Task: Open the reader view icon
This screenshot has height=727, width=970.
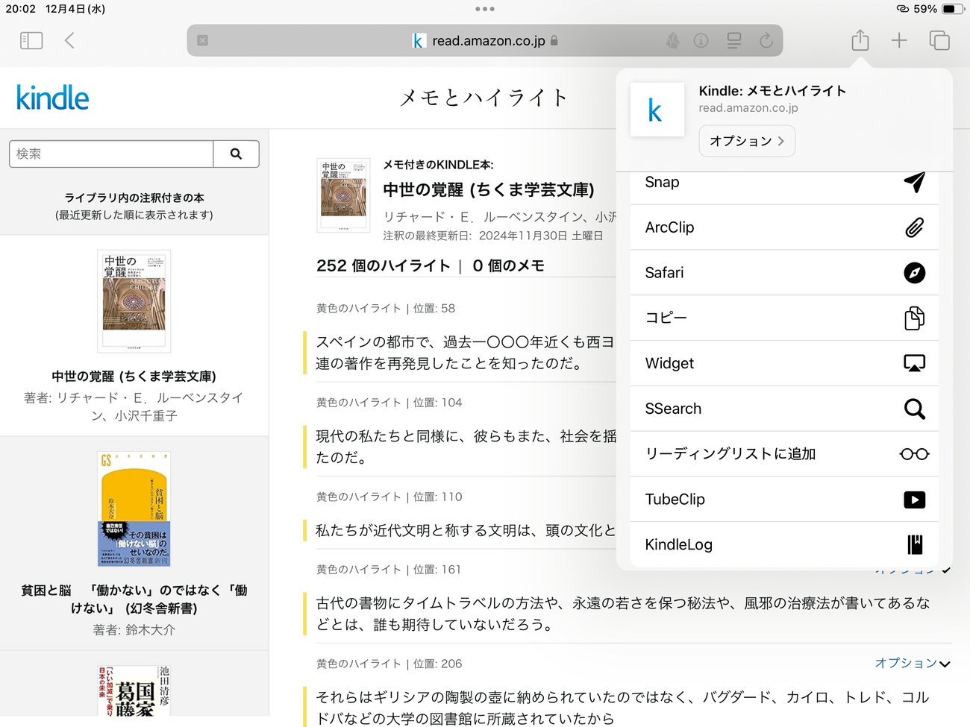Action: tap(734, 40)
